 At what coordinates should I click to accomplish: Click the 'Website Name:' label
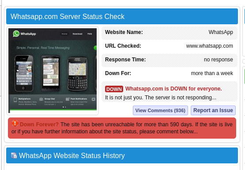124,32
